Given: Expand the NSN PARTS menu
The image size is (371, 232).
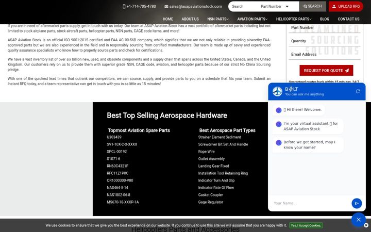Looking at the screenshot, I should pos(218,19).
